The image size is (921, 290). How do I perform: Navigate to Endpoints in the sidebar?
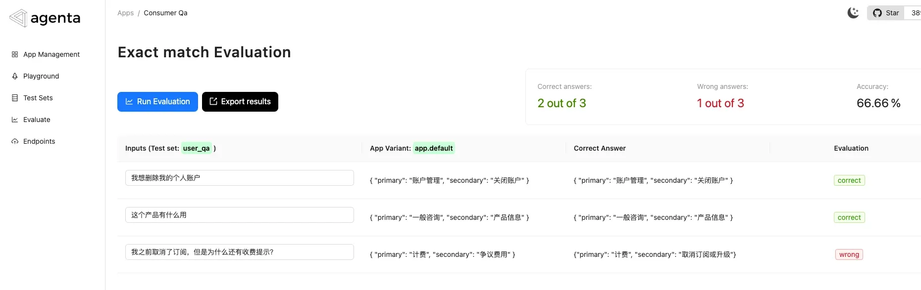[x=39, y=141]
